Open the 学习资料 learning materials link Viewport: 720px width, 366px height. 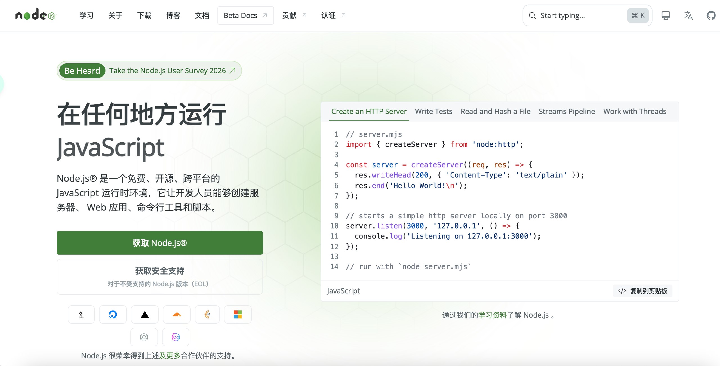click(x=492, y=315)
